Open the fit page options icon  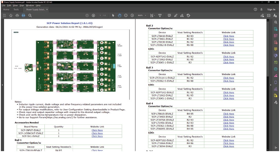(x=152, y=16)
